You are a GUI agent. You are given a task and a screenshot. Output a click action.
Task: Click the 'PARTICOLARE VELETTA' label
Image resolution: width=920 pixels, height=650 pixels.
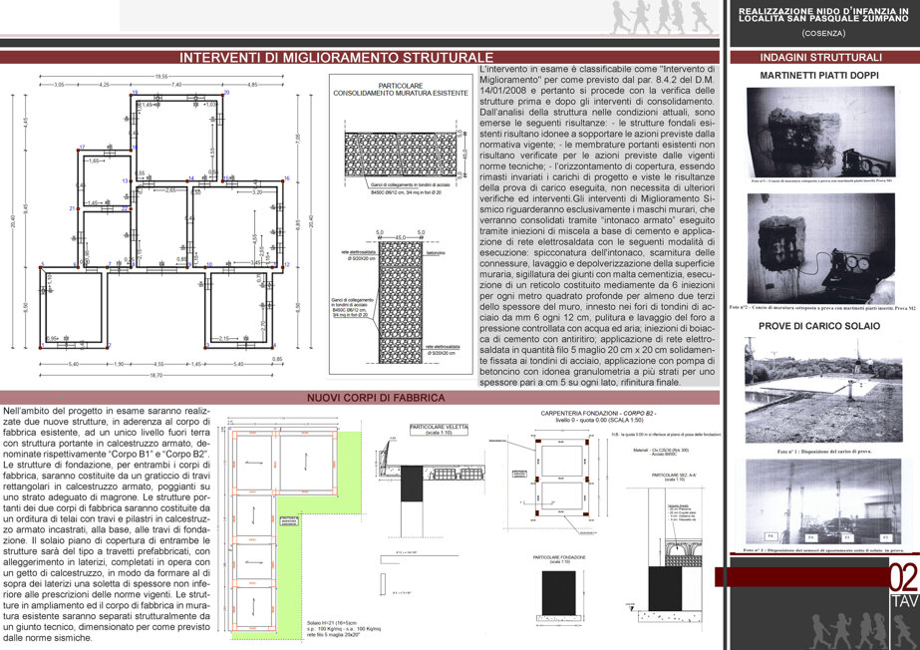tap(439, 430)
